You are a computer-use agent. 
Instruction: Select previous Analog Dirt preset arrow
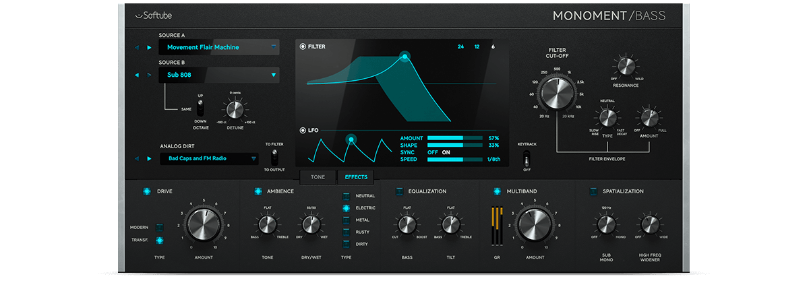tap(136, 159)
